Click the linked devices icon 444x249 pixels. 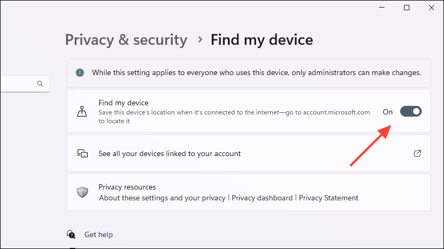(82, 153)
